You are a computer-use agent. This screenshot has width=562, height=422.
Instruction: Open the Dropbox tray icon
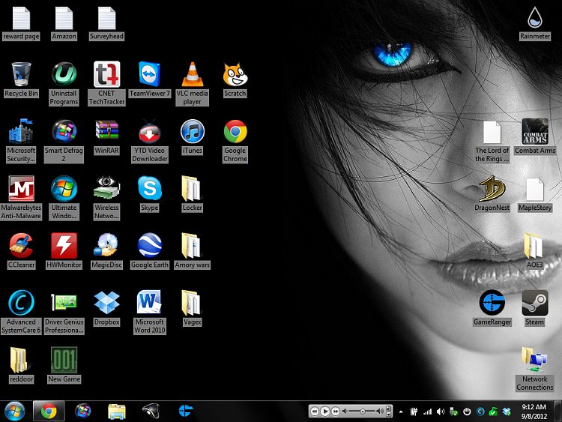pyautogui.click(x=507, y=412)
